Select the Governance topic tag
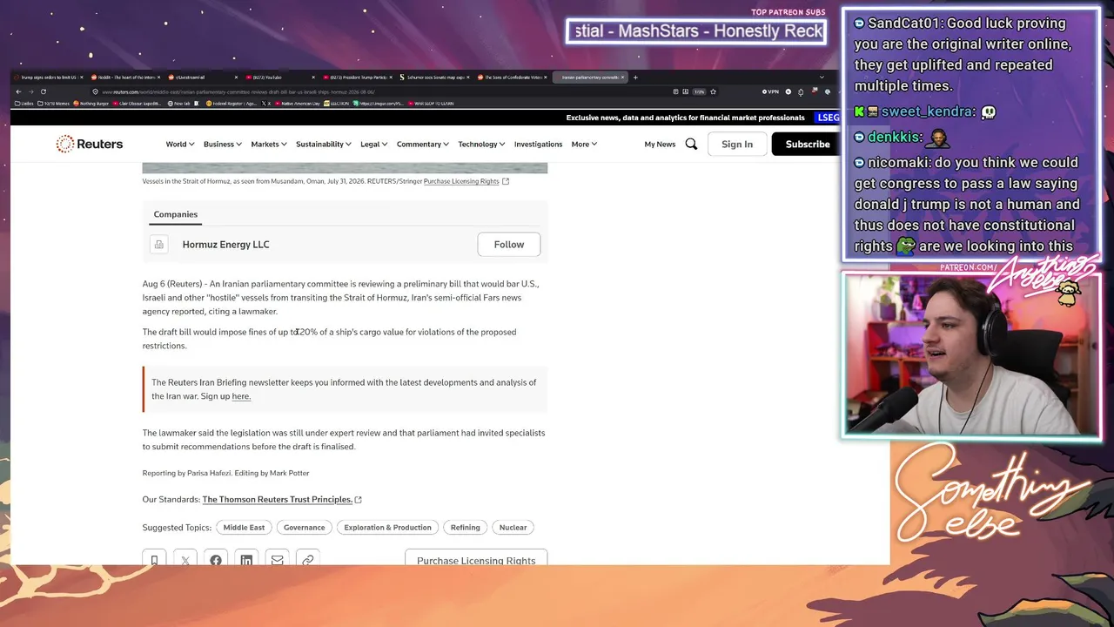Screen dimensions: 1114x627 (305, 527)
